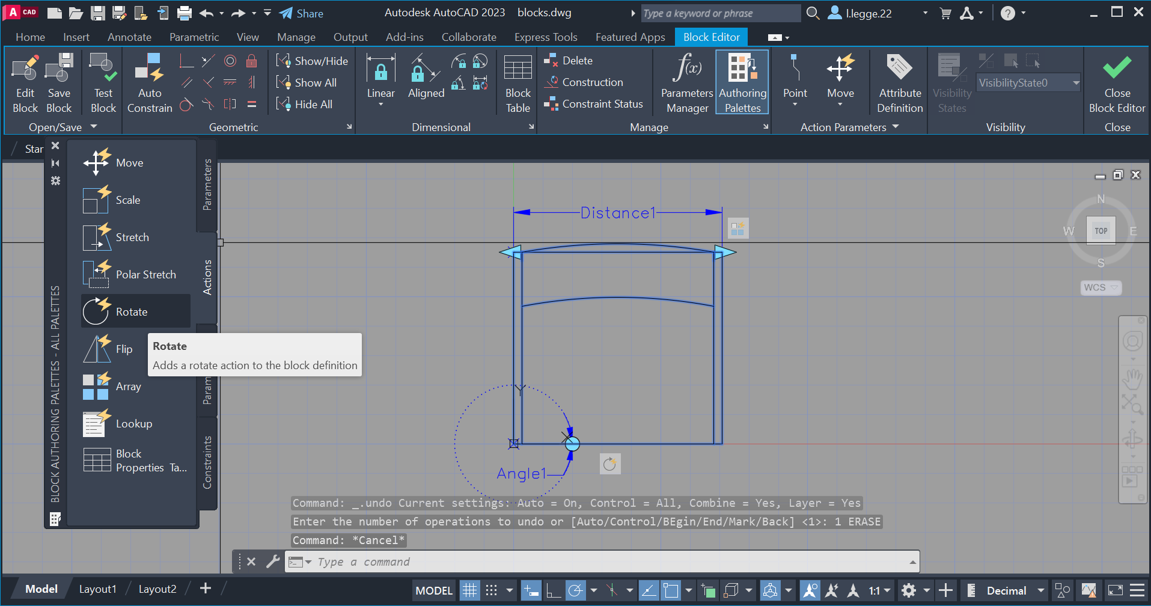
Task: Click Delete constraints button
Action: point(568,60)
